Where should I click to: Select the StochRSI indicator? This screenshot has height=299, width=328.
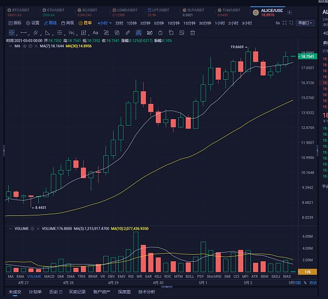coord(214,277)
